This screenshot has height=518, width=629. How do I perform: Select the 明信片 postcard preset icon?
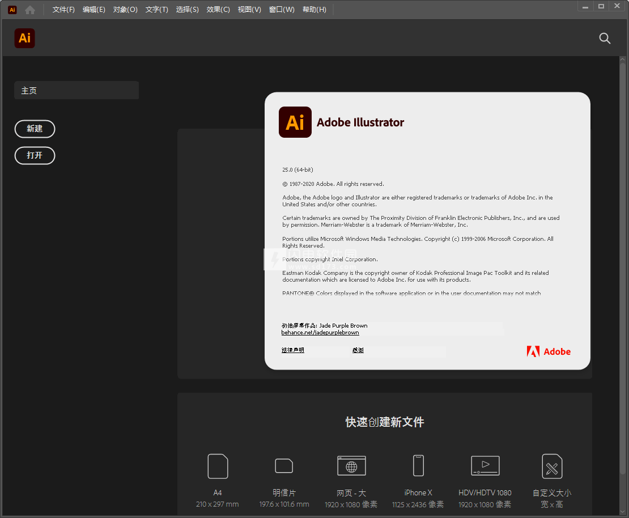point(284,466)
